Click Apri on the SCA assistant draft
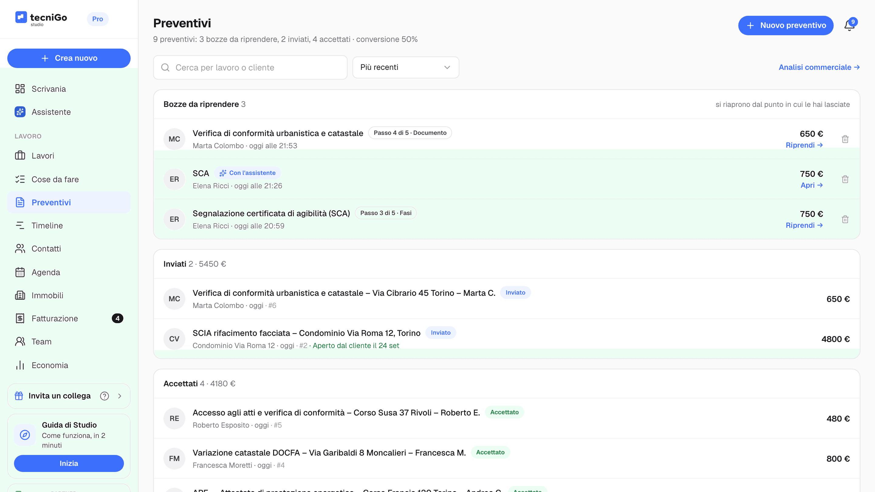The height and width of the screenshot is (492, 875). [812, 185]
